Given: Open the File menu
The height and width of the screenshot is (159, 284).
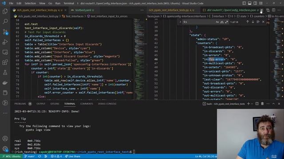Looking at the screenshot, I should [x=11, y=3].
